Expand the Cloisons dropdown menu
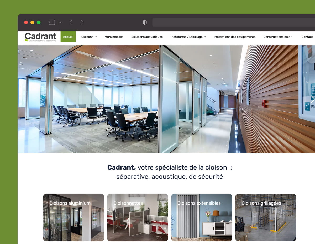Image resolution: width=315 pixels, height=244 pixels. coord(89,37)
